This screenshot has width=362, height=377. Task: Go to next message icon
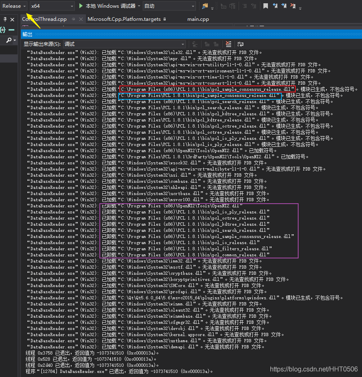click(x=216, y=44)
